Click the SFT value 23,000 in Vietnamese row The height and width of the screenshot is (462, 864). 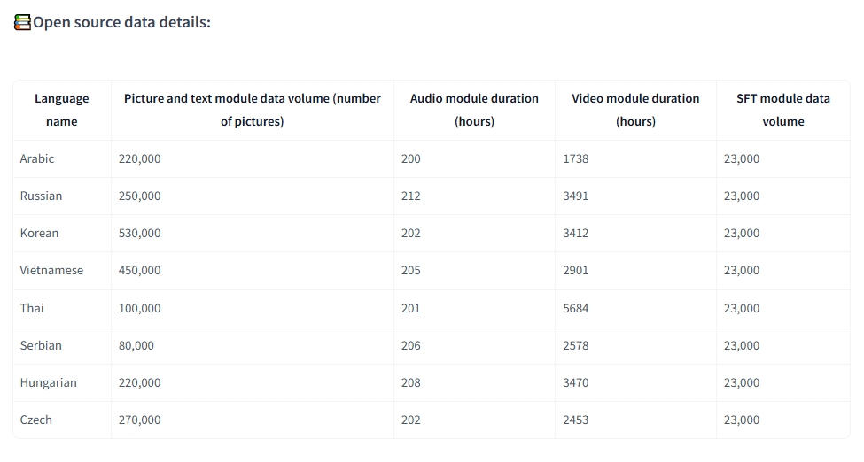(742, 270)
